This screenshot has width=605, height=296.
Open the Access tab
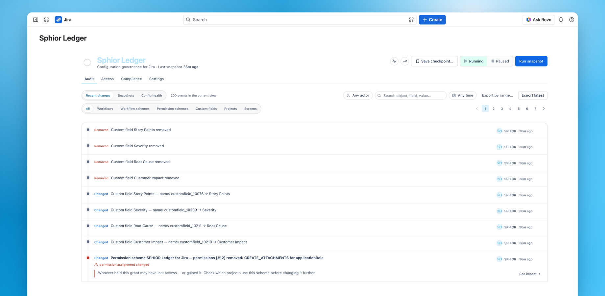(x=108, y=79)
